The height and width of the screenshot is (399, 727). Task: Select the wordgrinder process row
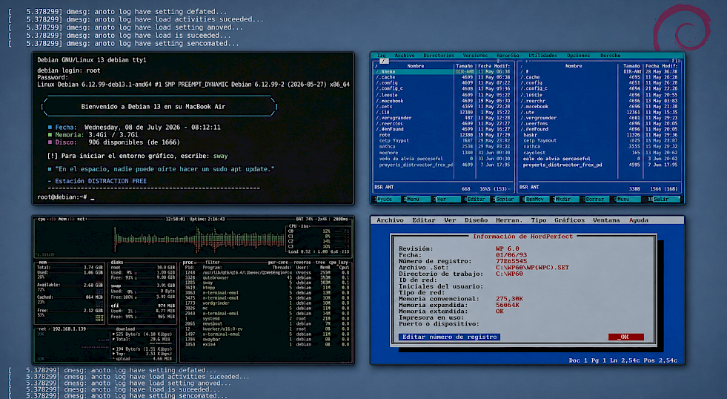pyautogui.click(x=267, y=303)
